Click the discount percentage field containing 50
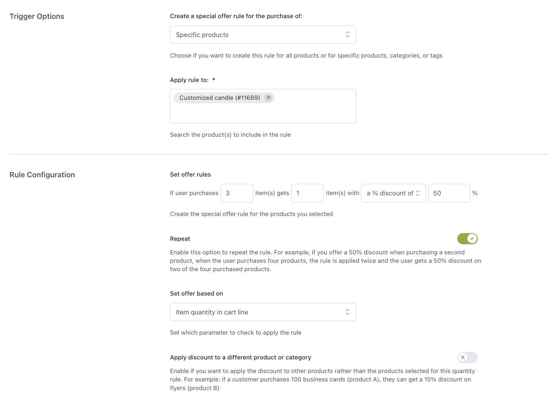The width and height of the screenshot is (549, 402). (x=449, y=193)
